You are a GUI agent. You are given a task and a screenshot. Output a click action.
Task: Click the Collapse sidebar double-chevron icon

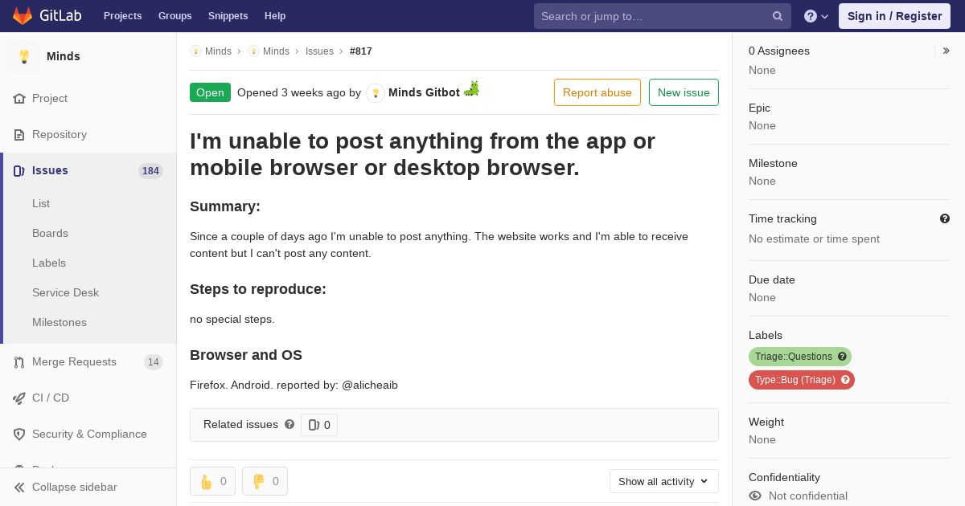pos(19,487)
